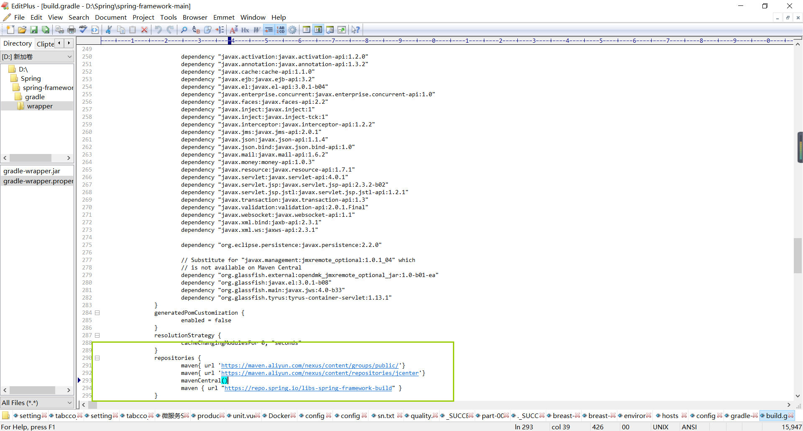
Task: Select the Spring folder in tree
Action: point(31,79)
